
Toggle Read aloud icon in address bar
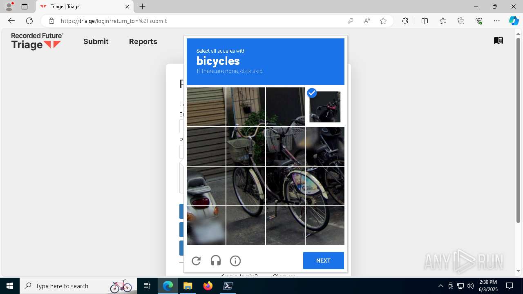point(367,21)
